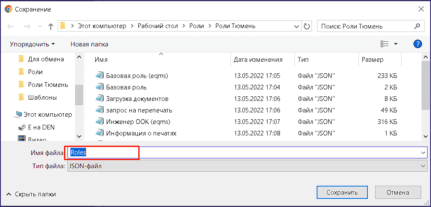Close the 'Сохранение' dialog
This screenshot has width=431, height=207.
click(421, 9)
